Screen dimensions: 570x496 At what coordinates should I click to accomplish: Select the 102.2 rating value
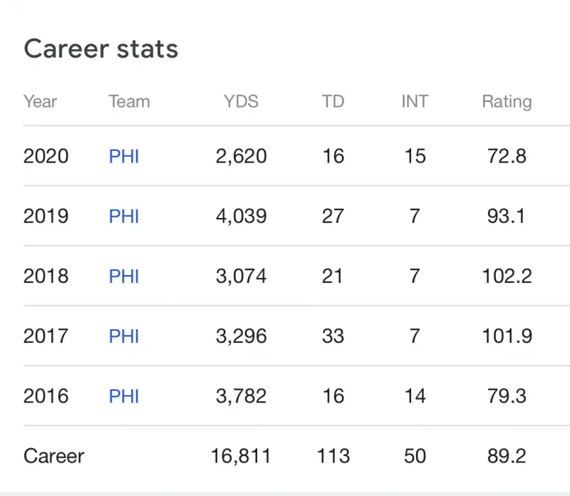tap(507, 276)
